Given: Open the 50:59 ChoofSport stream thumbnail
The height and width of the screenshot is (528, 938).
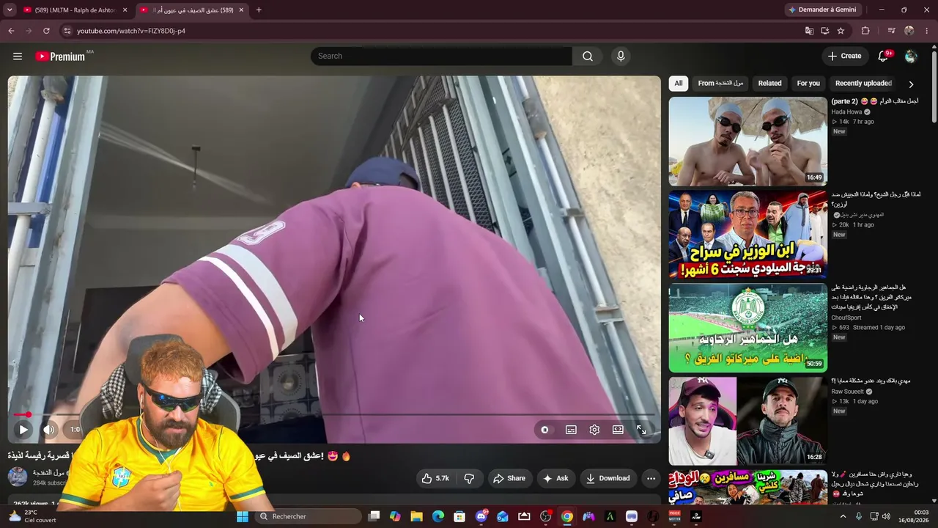Looking at the screenshot, I should point(747,328).
